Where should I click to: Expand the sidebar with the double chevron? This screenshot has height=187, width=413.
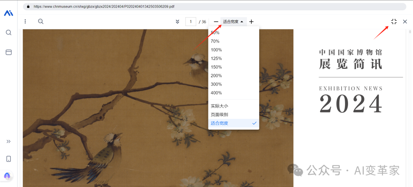coord(8,141)
